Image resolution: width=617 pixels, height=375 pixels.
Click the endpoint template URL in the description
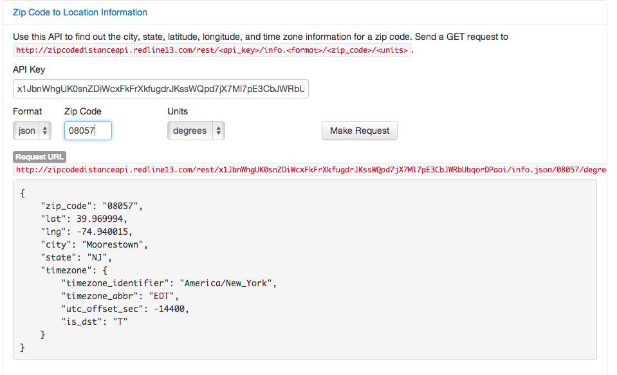pyautogui.click(x=212, y=50)
